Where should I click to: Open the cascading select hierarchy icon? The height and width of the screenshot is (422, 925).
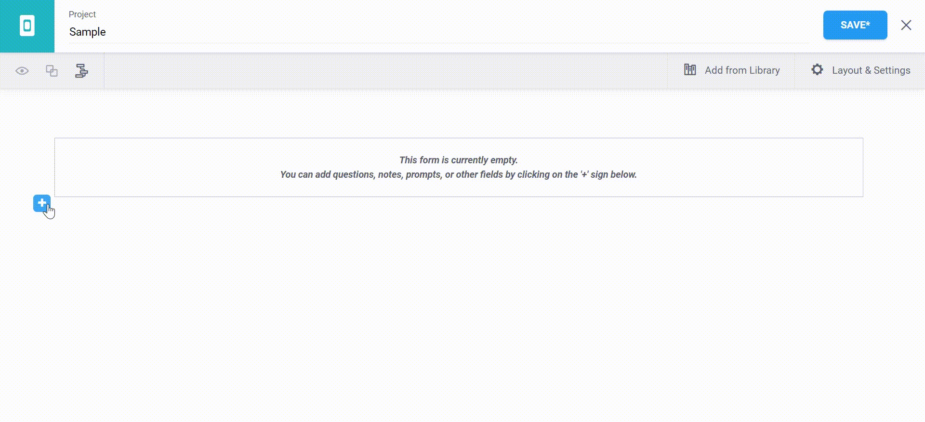[x=81, y=71]
